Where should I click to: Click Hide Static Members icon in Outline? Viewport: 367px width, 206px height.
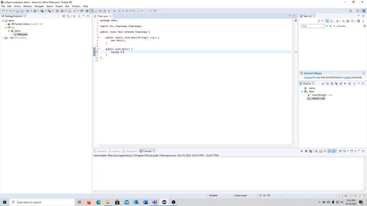341,84
